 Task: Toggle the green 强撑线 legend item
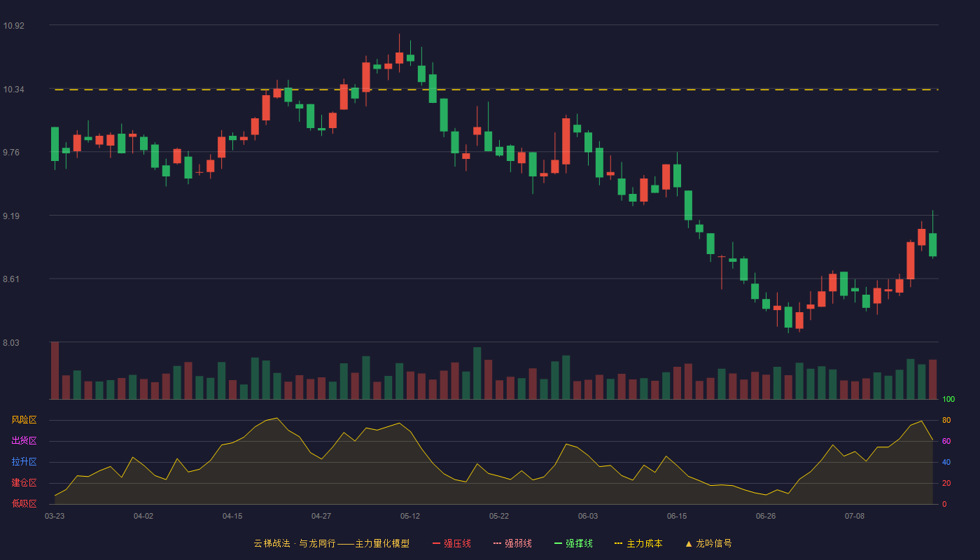click(573, 543)
